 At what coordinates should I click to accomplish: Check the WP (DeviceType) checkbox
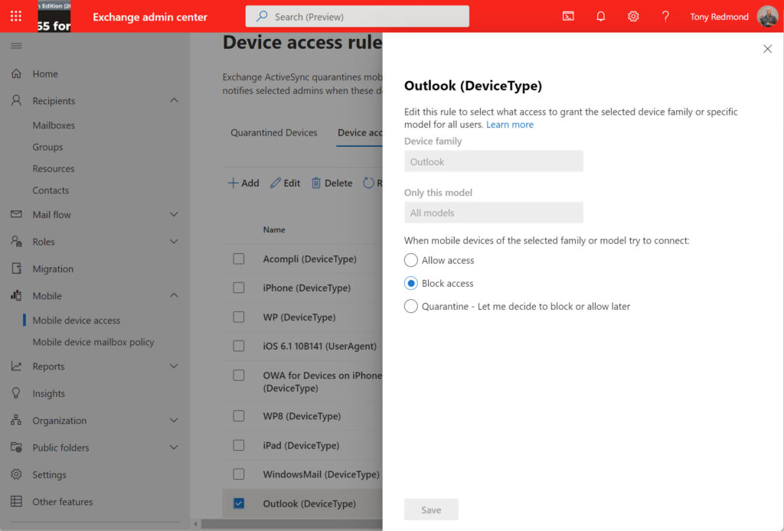[x=239, y=317]
